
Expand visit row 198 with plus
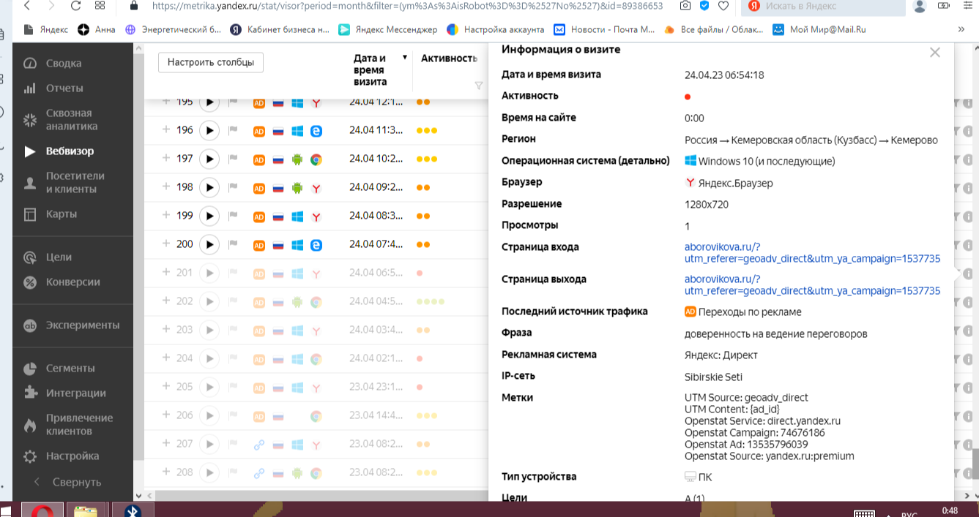tap(166, 186)
